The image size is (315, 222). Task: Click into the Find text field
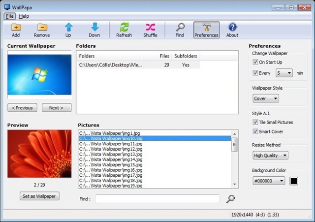157,199
